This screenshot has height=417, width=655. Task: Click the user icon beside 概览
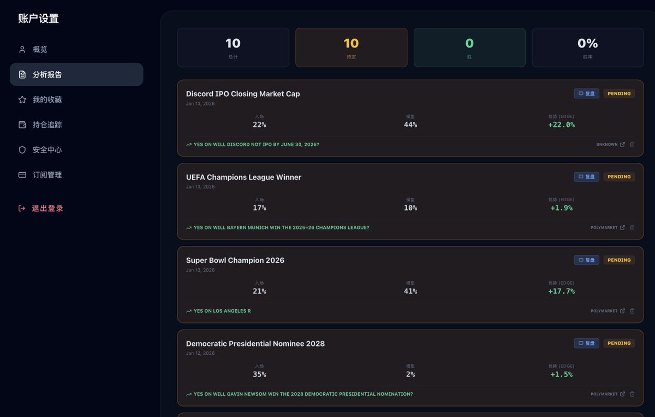[22, 49]
